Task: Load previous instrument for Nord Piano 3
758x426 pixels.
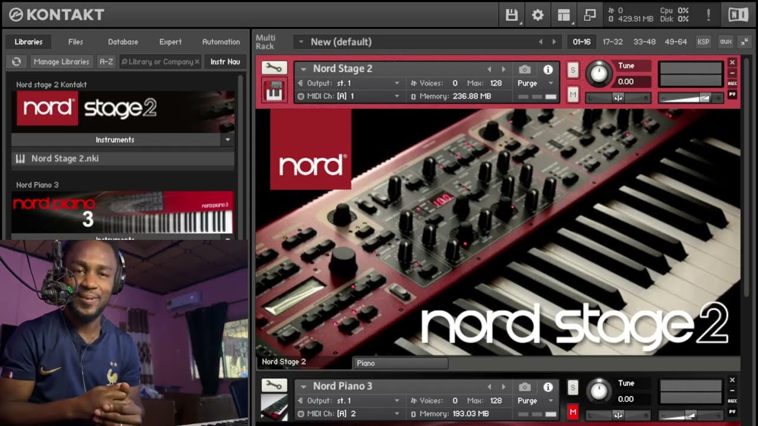Action: pos(490,386)
